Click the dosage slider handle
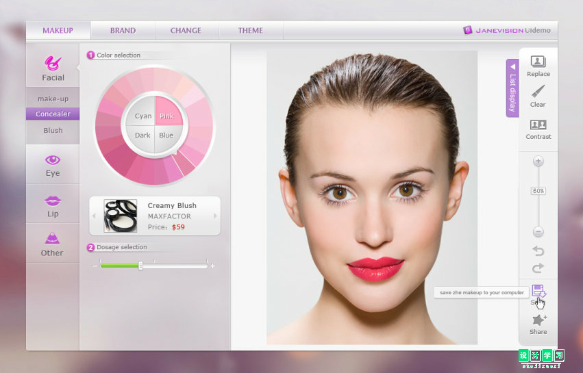The height and width of the screenshot is (373, 583). pyautogui.click(x=140, y=266)
